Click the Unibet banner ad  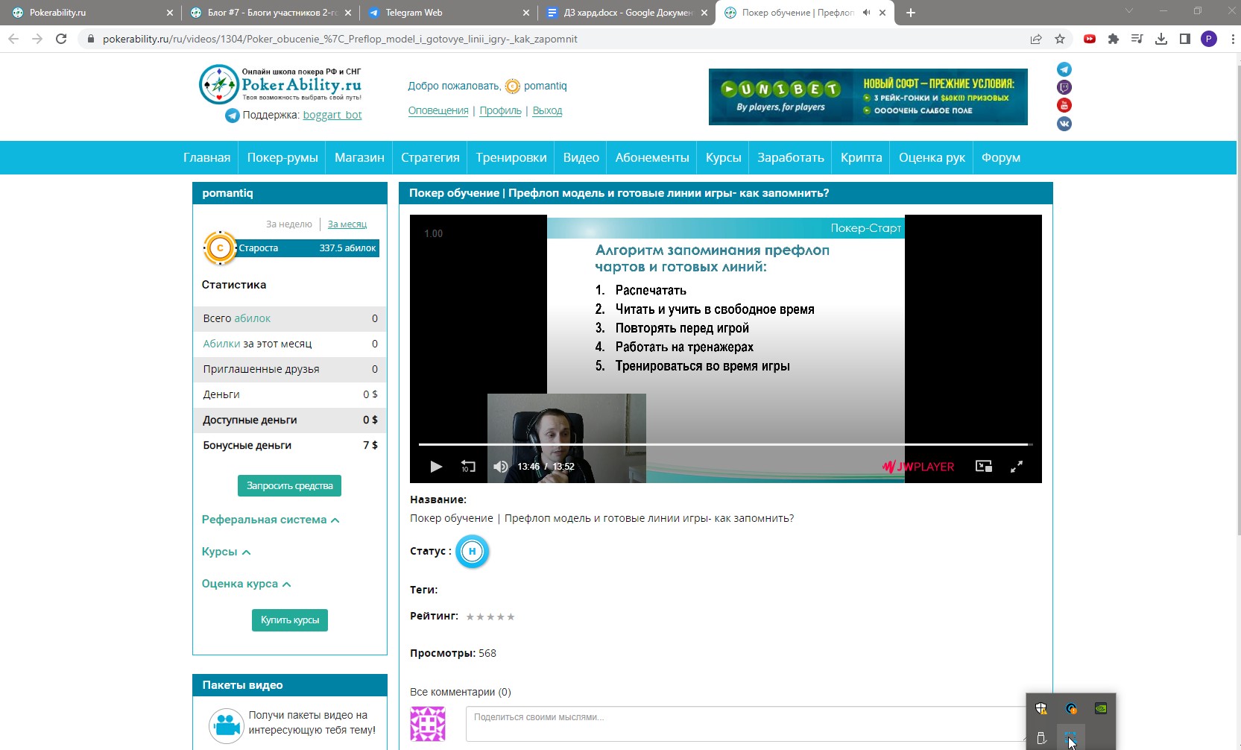868,97
